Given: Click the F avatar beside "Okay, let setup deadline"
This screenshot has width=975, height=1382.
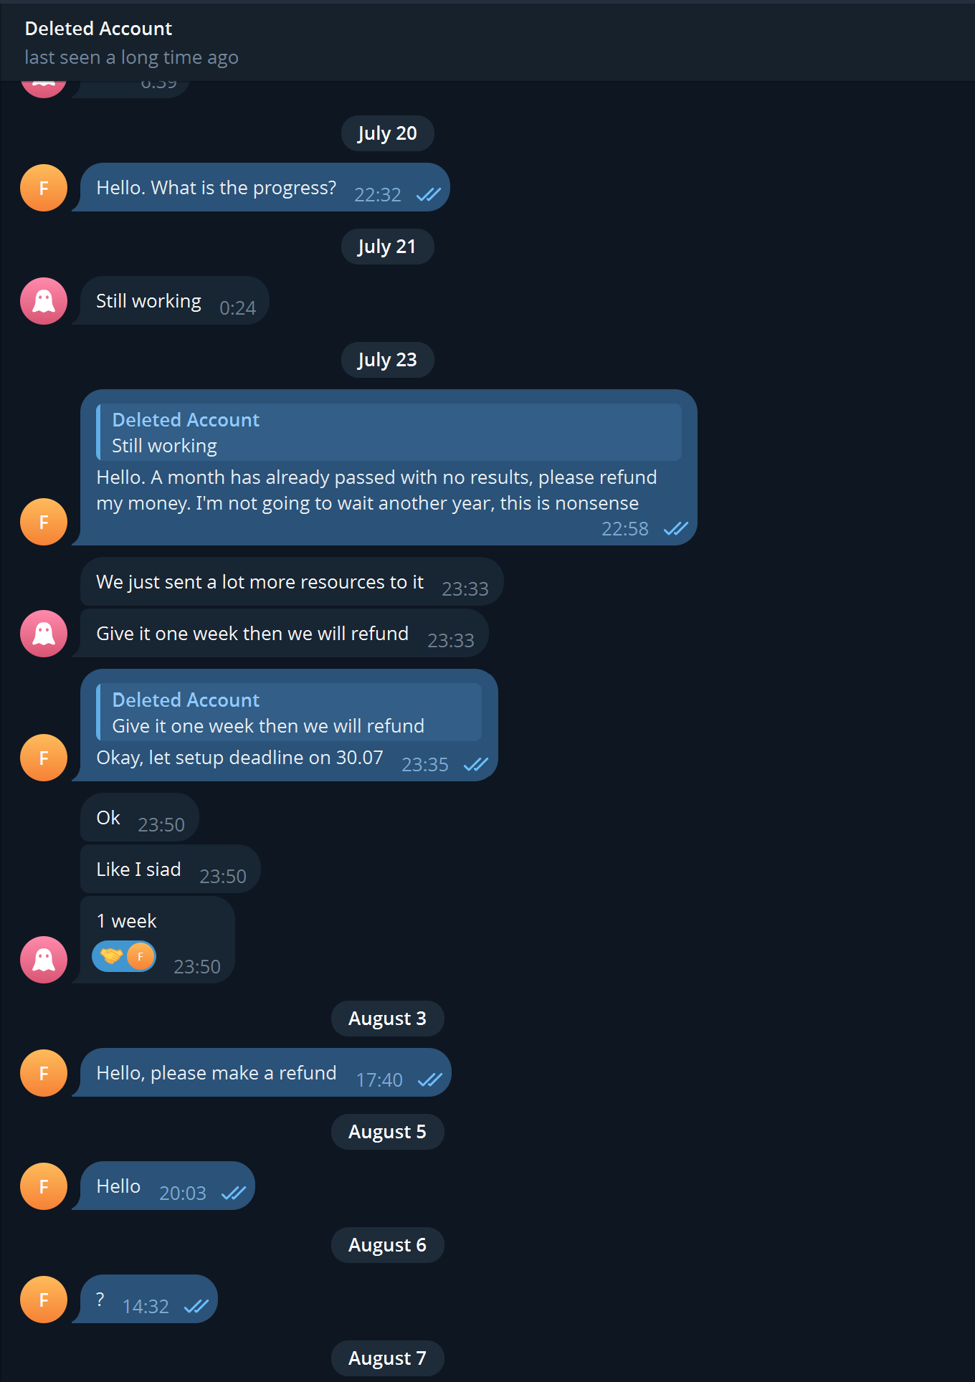Looking at the screenshot, I should pyautogui.click(x=44, y=758).
